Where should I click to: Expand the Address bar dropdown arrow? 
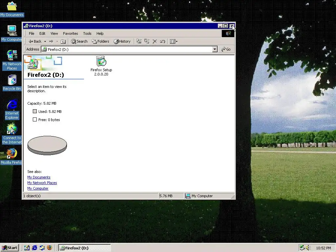[x=215, y=49]
